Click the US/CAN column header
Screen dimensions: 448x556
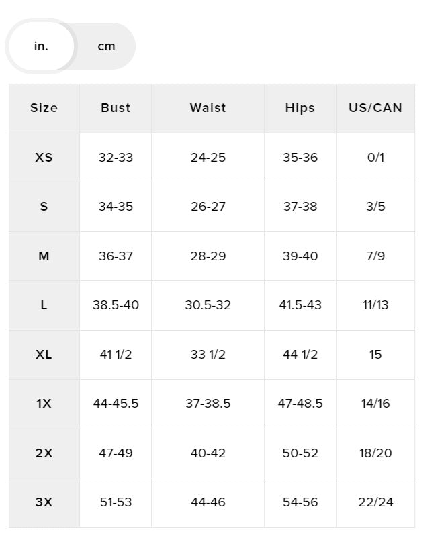coord(375,108)
